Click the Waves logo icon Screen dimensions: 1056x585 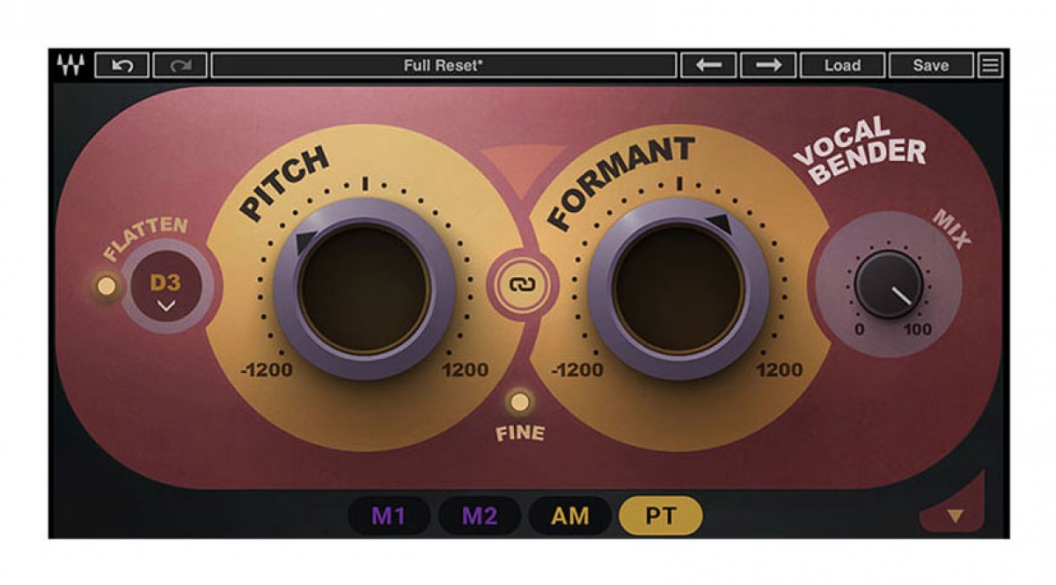[70, 66]
